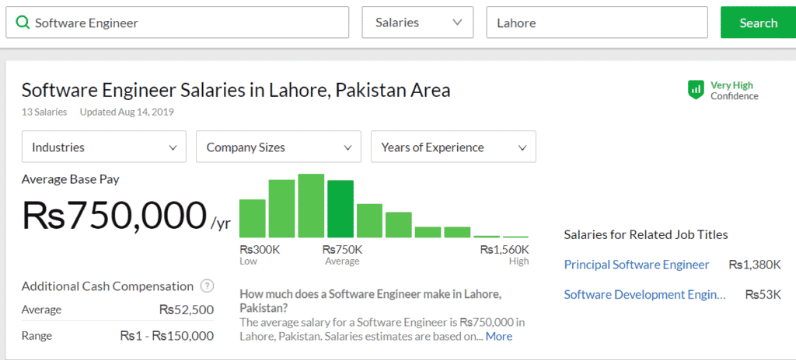Click the page heading Software Engineer Salaries
Screen dimensions: 796x360
[x=236, y=90]
